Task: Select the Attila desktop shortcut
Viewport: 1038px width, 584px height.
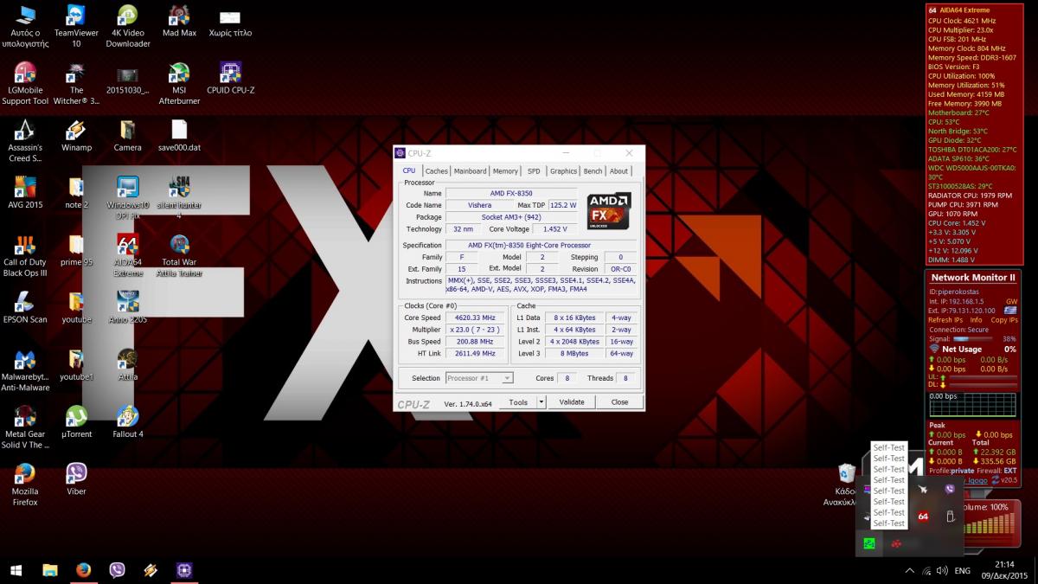Action: click(128, 363)
